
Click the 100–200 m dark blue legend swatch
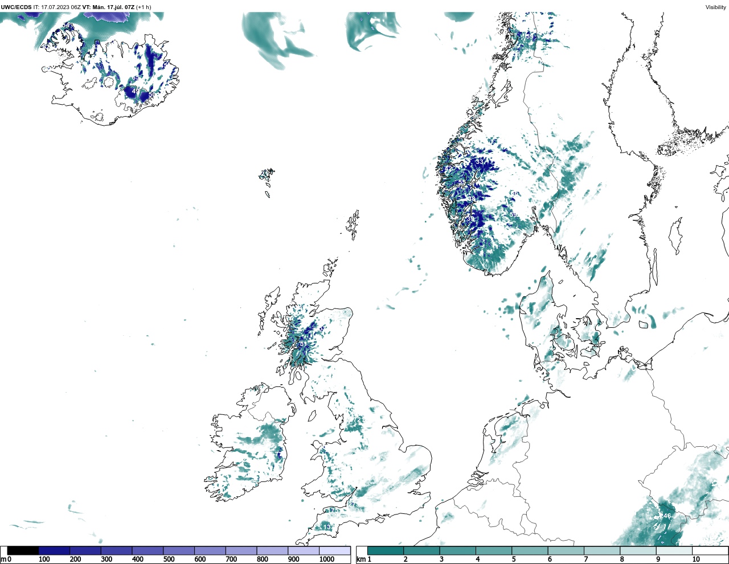tap(54, 550)
